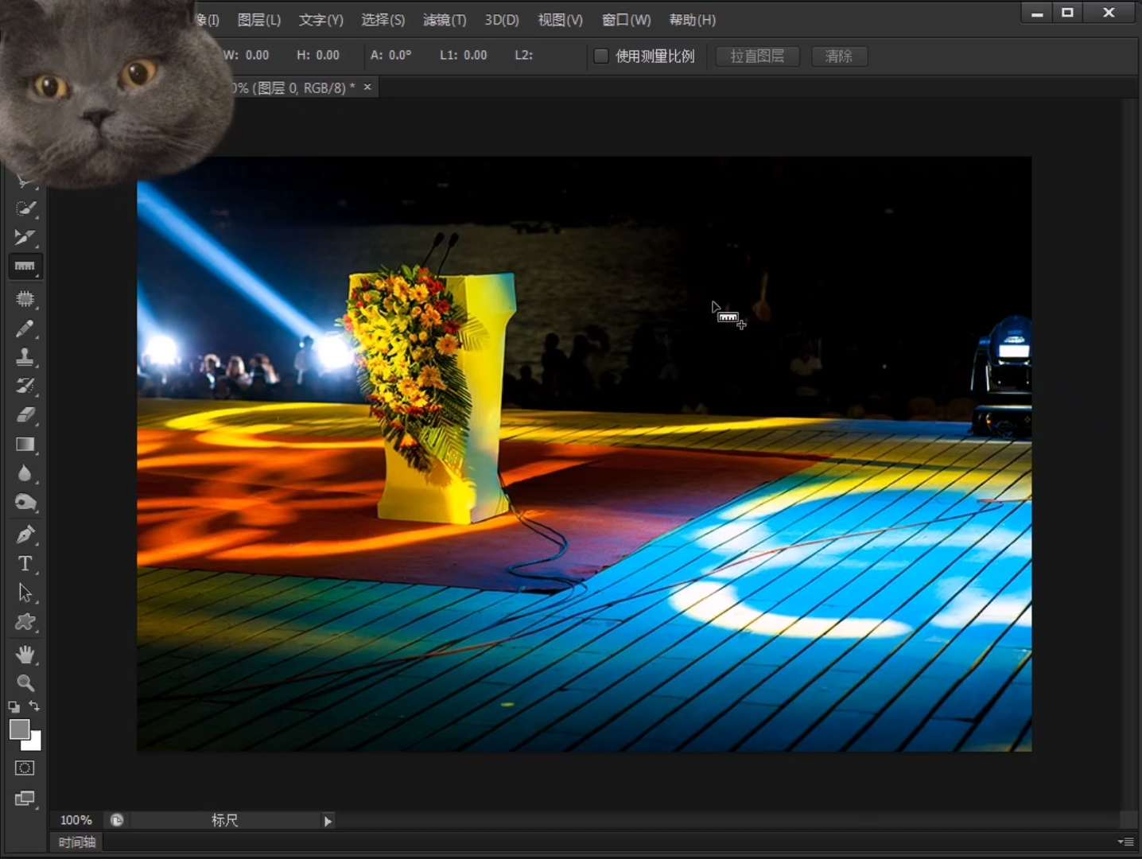Image resolution: width=1142 pixels, height=859 pixels.
Task: Select the Quick Selection tool
Action: pos(25,208)
